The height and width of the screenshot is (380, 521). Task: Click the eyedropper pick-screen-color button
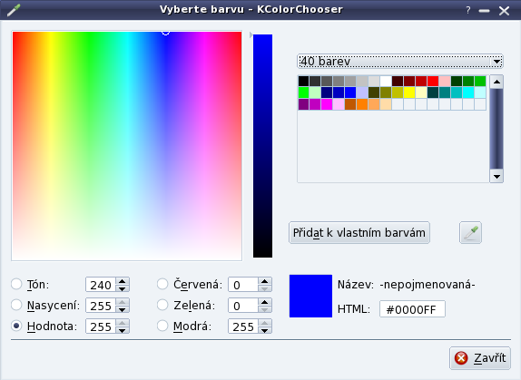470,233
